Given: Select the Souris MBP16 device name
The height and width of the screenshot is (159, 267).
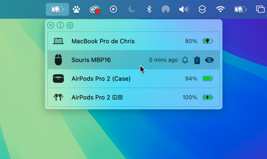Looking at the screenshot, I should coord(91,60).
